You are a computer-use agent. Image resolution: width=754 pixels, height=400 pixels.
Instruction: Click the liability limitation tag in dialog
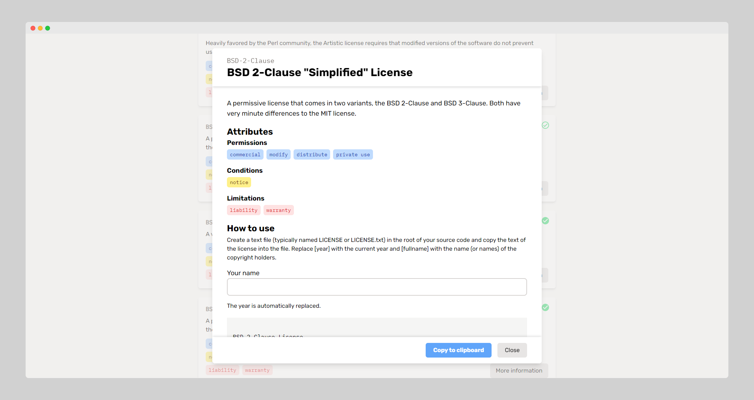point(243,210)
